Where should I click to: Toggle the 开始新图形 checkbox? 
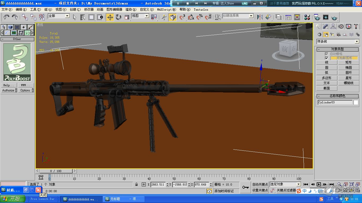coord(326,58)
